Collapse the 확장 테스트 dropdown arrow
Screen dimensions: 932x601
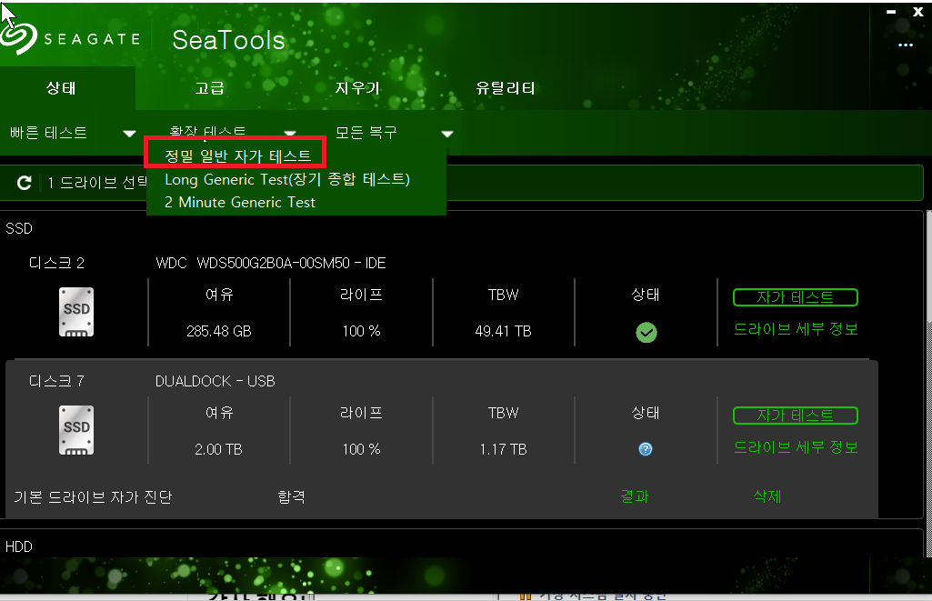[290, 133]
